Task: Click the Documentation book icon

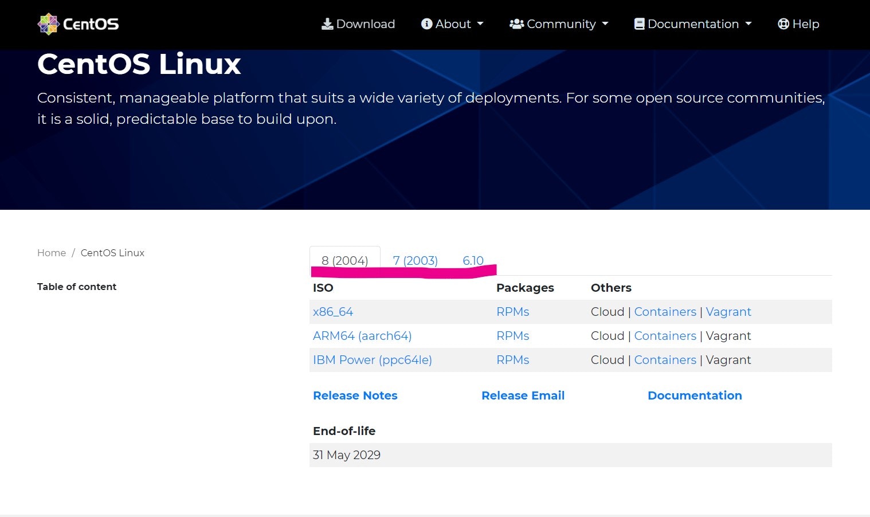Action: click(639, 24)
